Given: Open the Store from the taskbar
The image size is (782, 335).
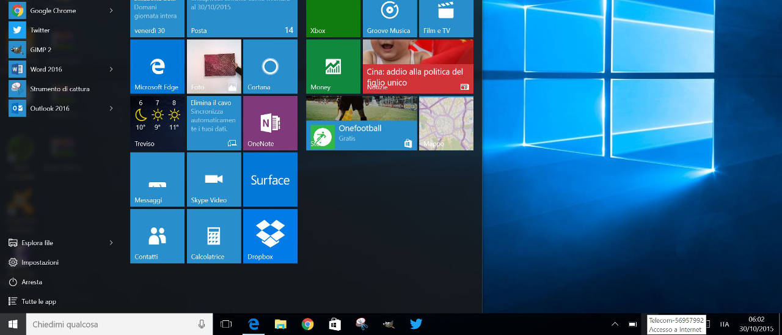Looking at the screenshot, I should tap(335, 324).
